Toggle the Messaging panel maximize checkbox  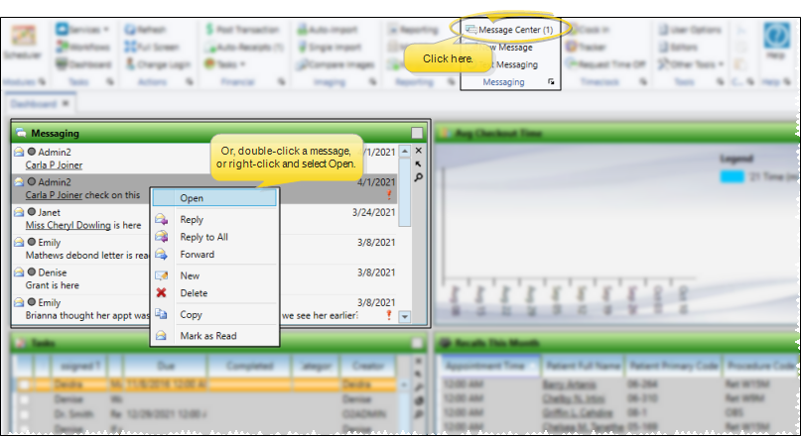point(417,133)
